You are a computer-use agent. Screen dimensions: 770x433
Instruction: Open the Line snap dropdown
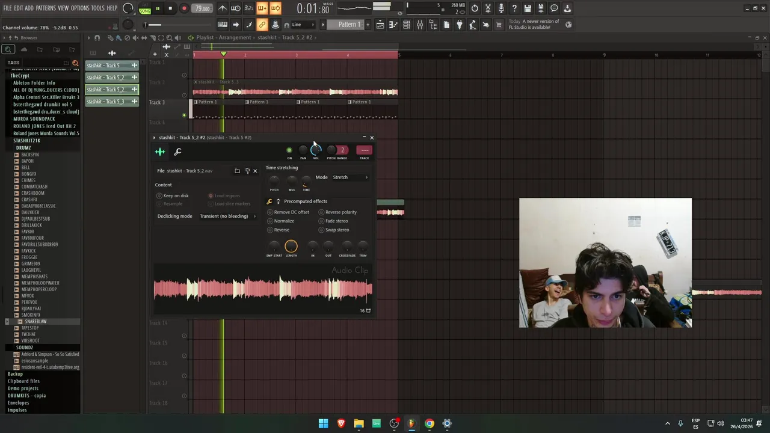click(304, 25)
